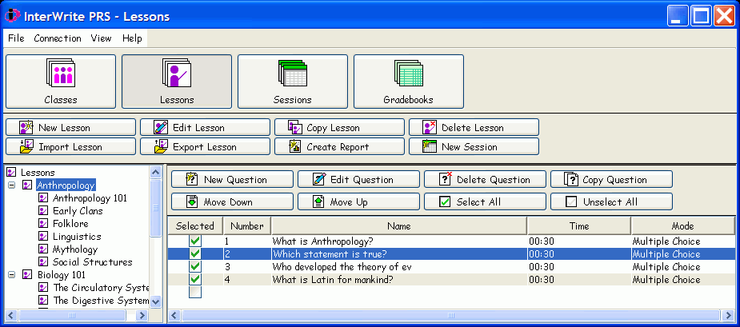
Task: Click question list horizontal scrollbar thumb
Action: 450,315
